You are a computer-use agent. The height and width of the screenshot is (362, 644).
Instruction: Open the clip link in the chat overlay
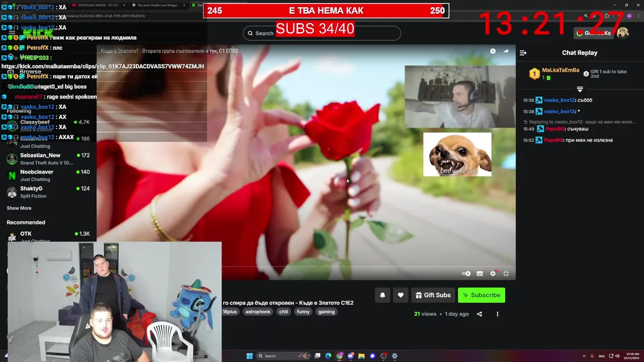(103, 66)
